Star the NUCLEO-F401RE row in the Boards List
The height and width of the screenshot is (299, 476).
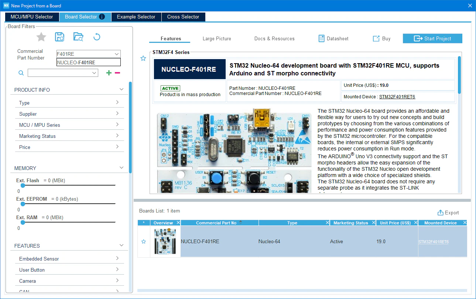[x=144, y=242]
